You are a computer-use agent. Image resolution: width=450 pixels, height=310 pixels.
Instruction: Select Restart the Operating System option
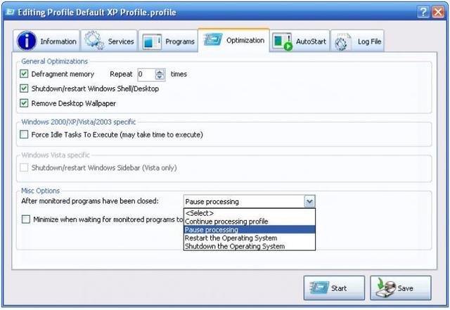point(249,238)
